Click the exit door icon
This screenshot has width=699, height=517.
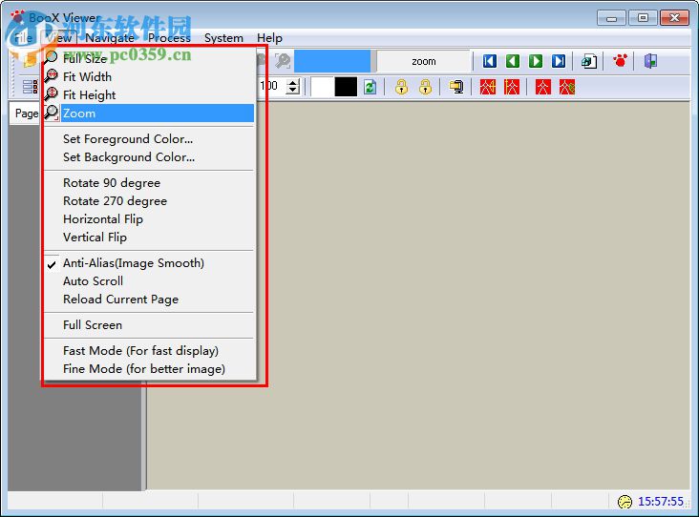tap(650, 60)
